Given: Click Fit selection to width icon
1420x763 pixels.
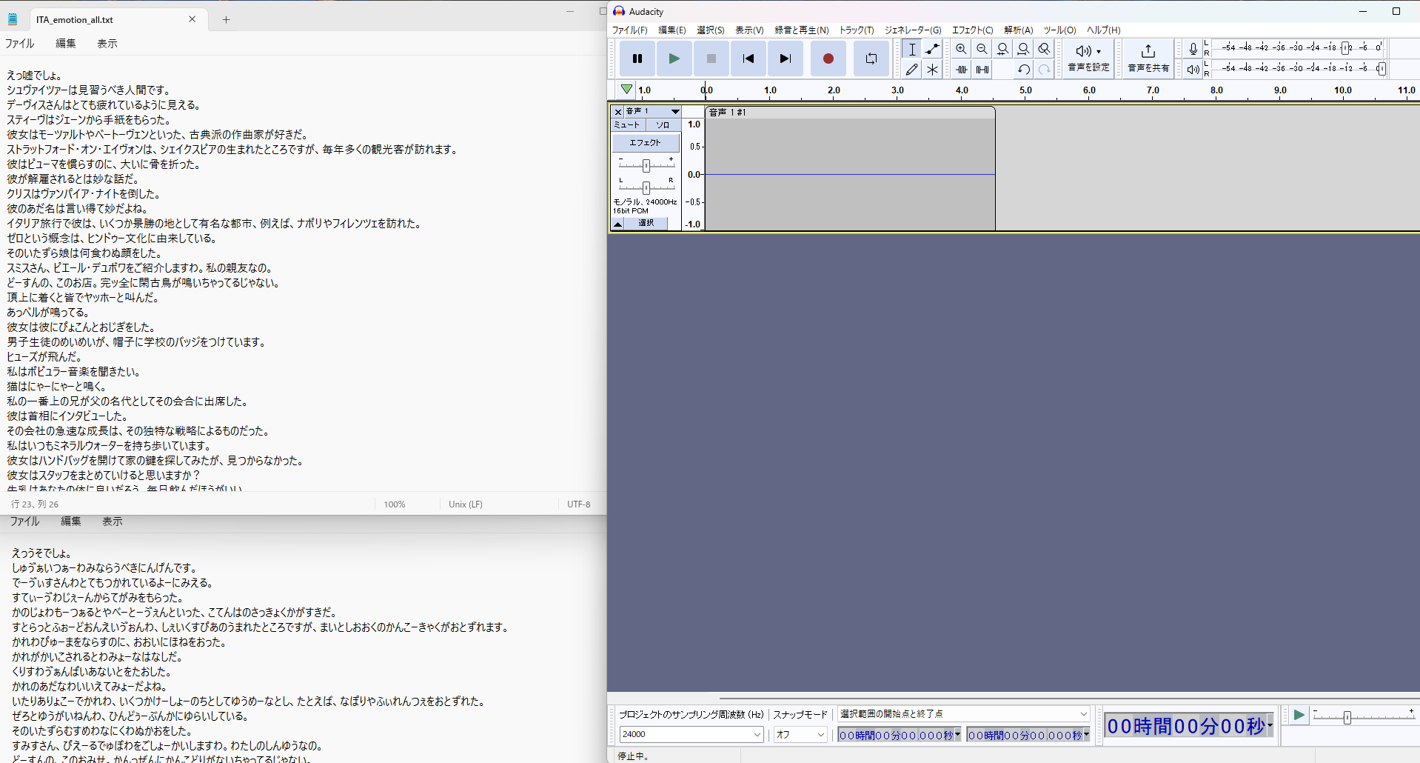Looking at the screenshot, I should tap(1002, 49).
